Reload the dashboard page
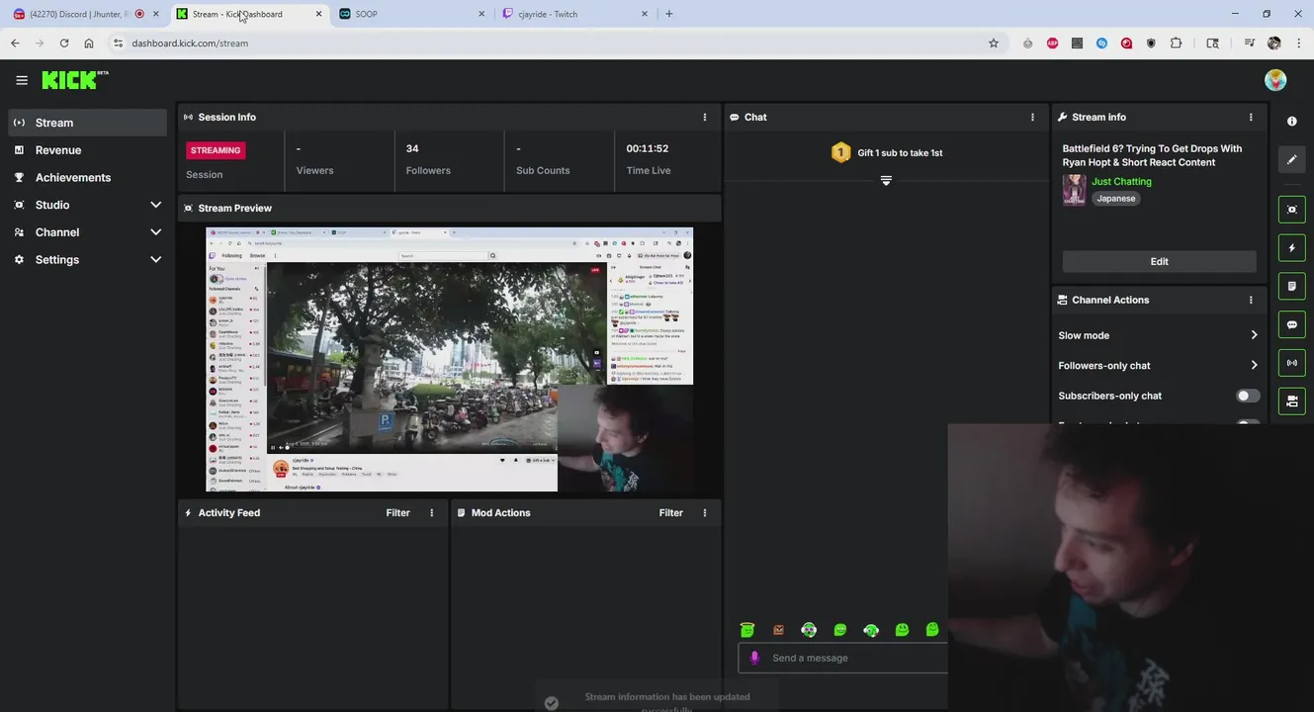Image resolution: width=1314 pixels, height=712 pixels. tap(64, 44)
